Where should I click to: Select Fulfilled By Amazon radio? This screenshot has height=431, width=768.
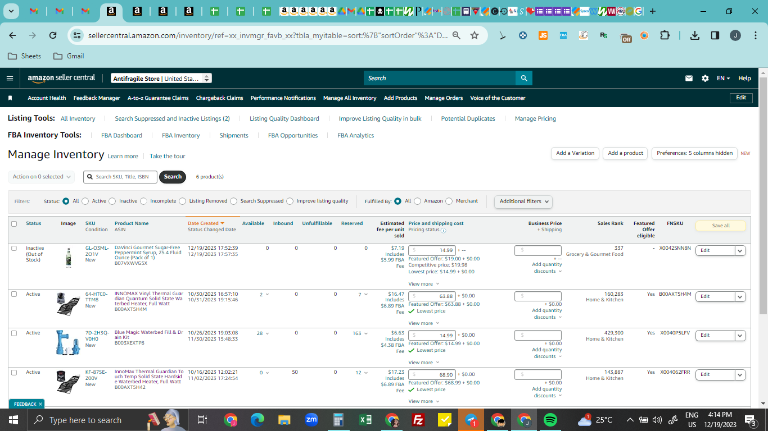tap(417, 201)
